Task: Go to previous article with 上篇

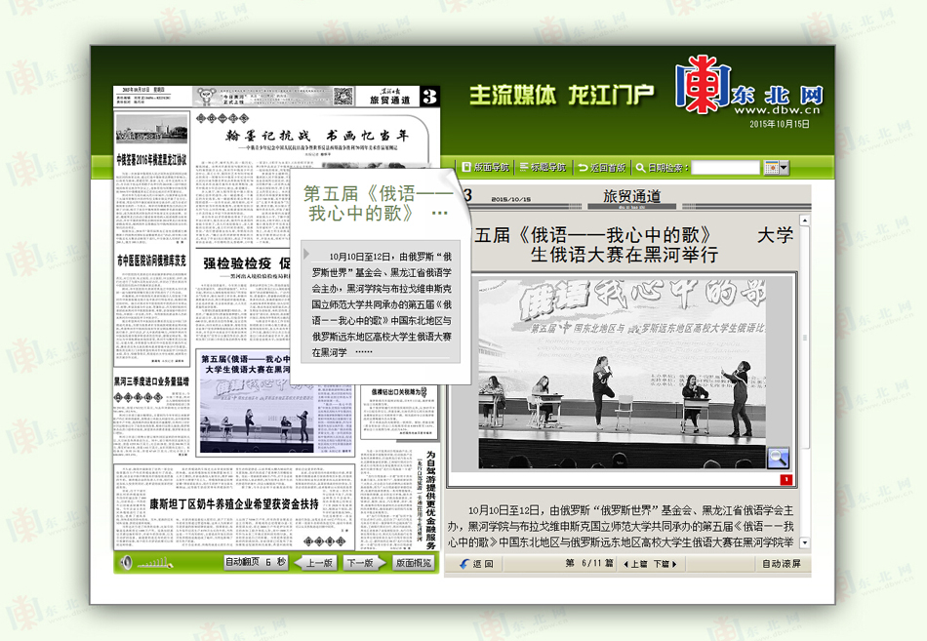Action: click(x=635, y=564)
